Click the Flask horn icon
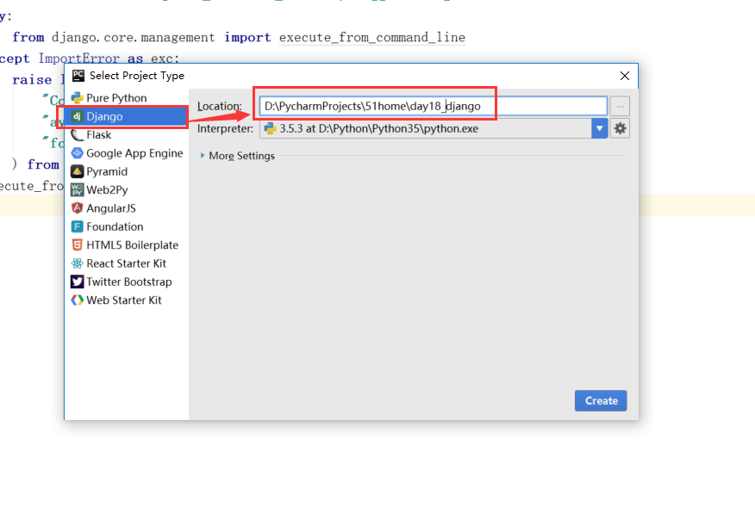The height and width of the screenshot is (507, 755). pyautogui.click(x=77, y=134)
